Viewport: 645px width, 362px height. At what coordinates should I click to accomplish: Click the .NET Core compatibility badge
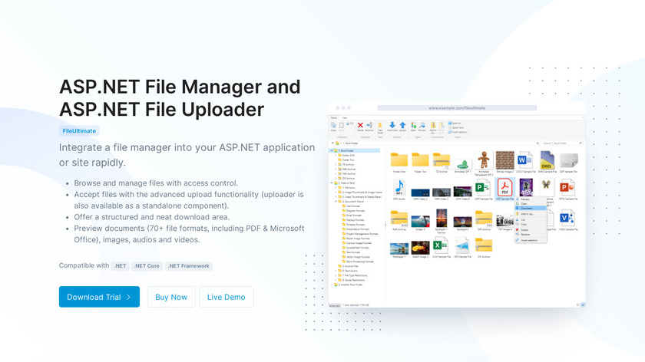pyautogui.click(x=147, y=266)
